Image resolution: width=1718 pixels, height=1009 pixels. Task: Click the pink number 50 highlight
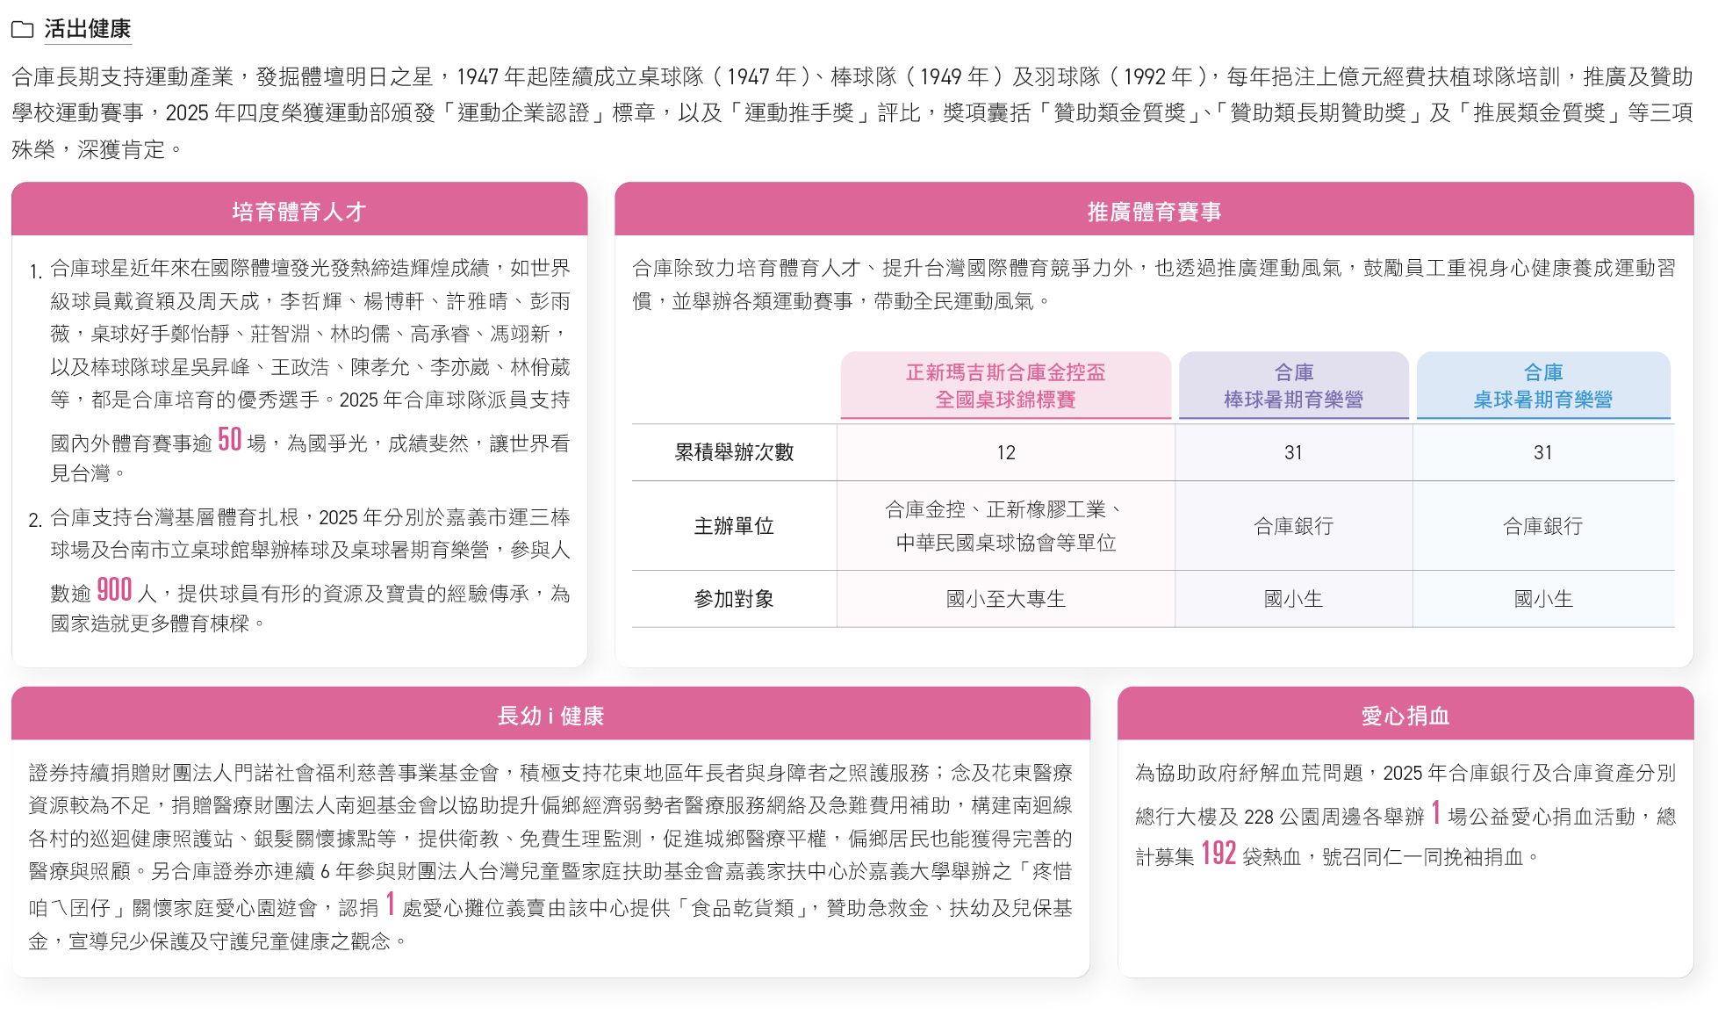[x=229, y=439]
